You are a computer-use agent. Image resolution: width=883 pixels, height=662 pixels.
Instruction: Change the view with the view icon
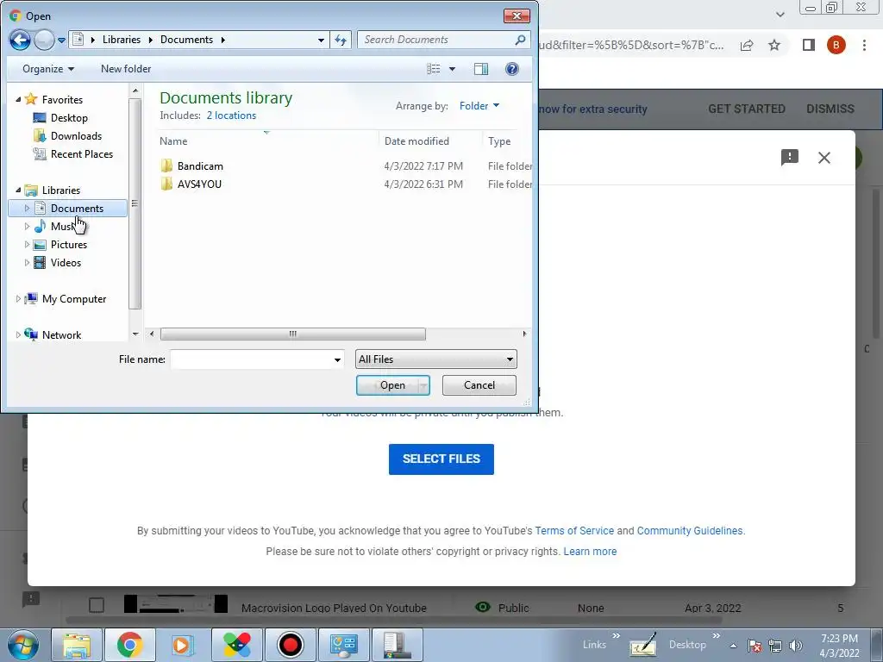tap(433, 69)
